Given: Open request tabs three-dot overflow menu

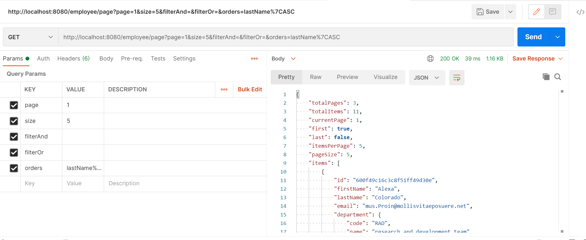Looking at the screenshot, I should tap(254, 59).
